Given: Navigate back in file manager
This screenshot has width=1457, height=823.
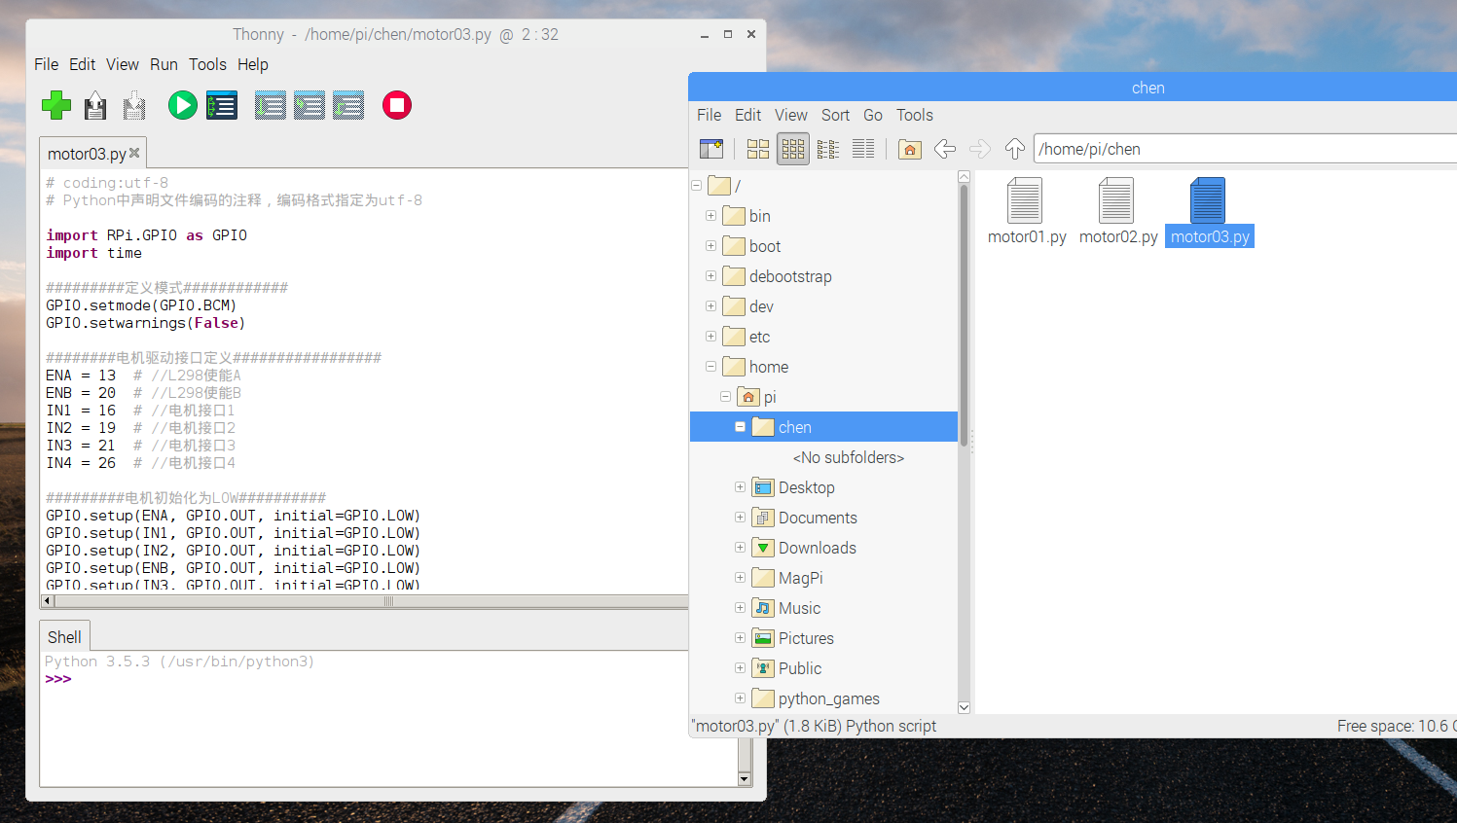Looking at the screenshot, I should point(945,149).
